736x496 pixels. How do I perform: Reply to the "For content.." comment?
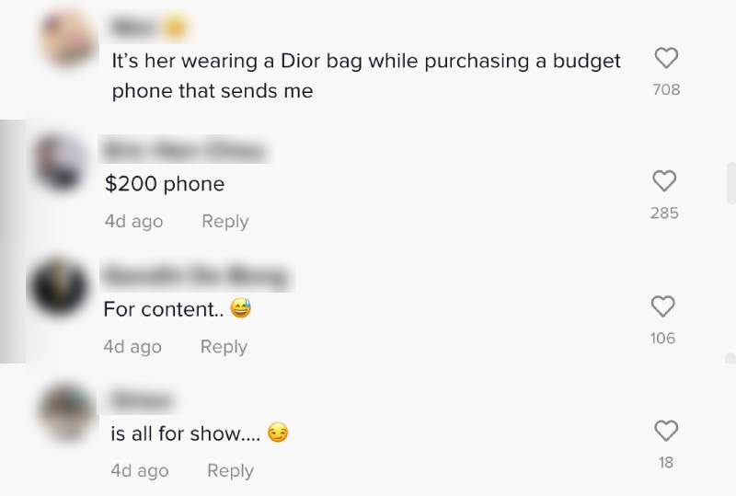tap(224, 347)
